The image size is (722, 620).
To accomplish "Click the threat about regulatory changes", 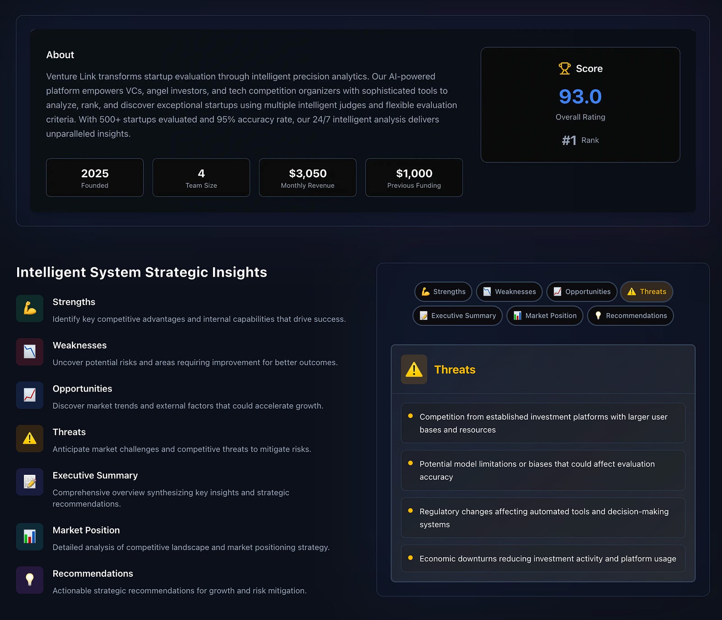I will click(543, 518).
